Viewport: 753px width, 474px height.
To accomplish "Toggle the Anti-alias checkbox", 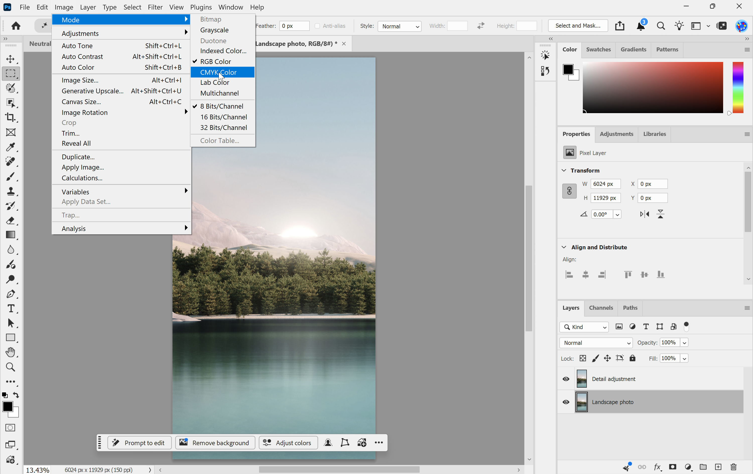I will tap(317, 26).
